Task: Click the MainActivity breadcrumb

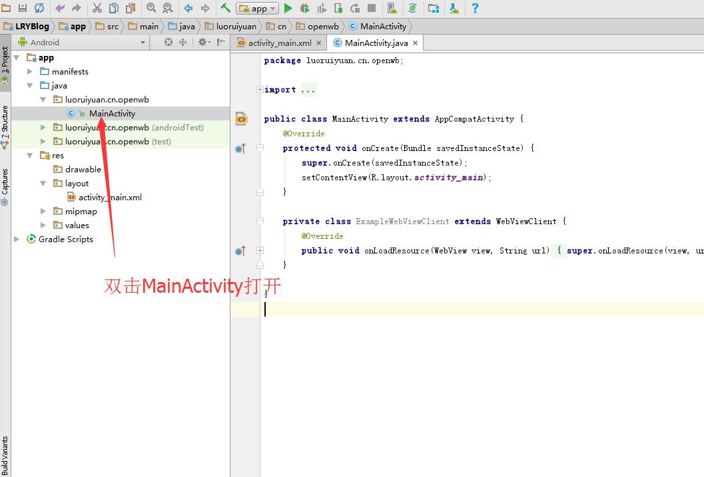Action: pos(378,27)
